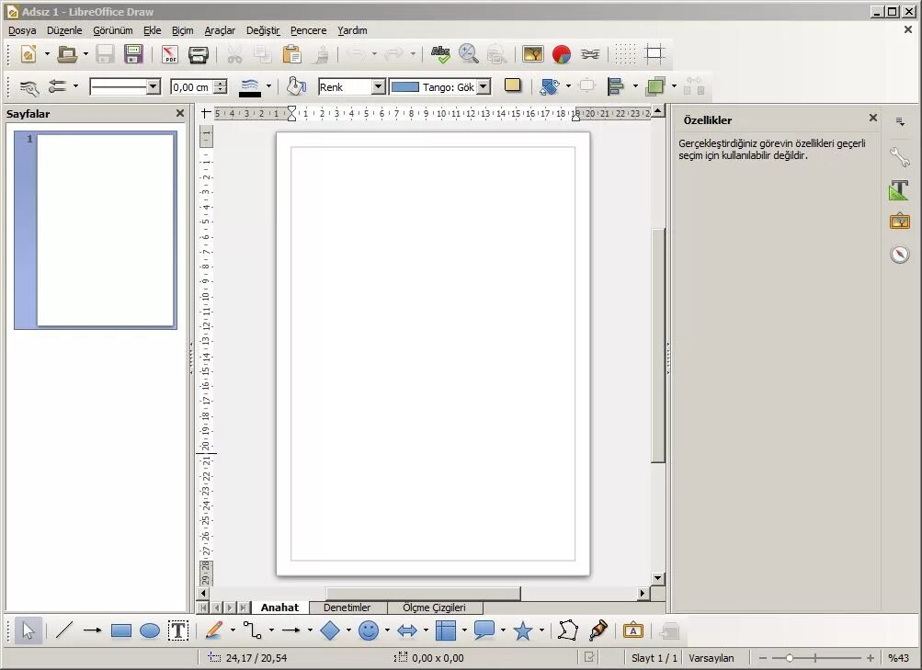Toggle the shadow icon
This screenshot has height=670, width=922.
coord(513,85)
